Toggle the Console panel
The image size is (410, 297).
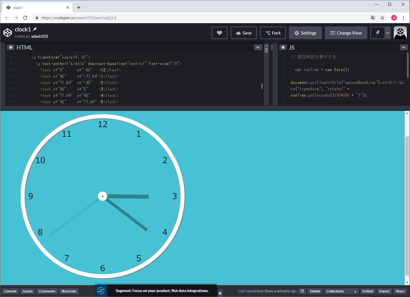coord(10,291)
